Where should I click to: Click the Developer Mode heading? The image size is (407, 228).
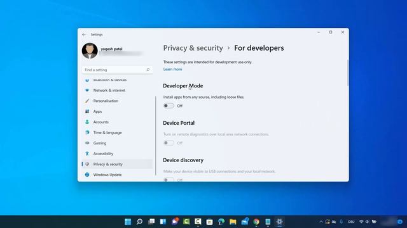tap(183, 86)
